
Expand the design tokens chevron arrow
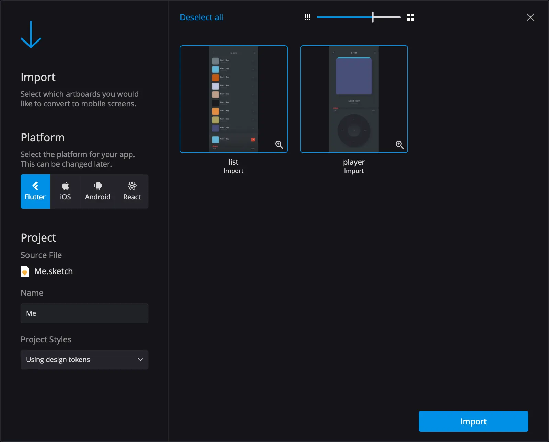click(x=140, y=360)
